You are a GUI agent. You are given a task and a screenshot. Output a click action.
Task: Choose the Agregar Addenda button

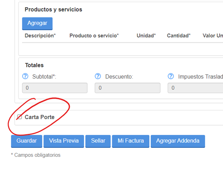coord(178,141)
